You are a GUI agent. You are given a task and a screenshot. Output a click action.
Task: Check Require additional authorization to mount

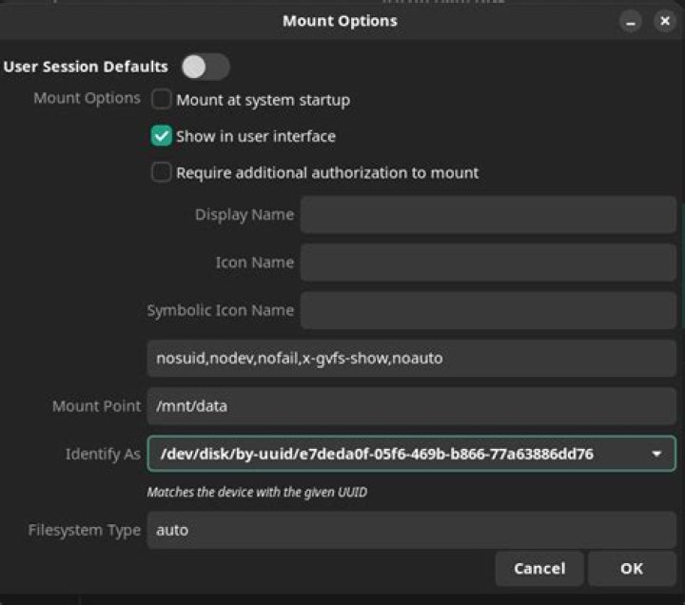click(161, 172)
